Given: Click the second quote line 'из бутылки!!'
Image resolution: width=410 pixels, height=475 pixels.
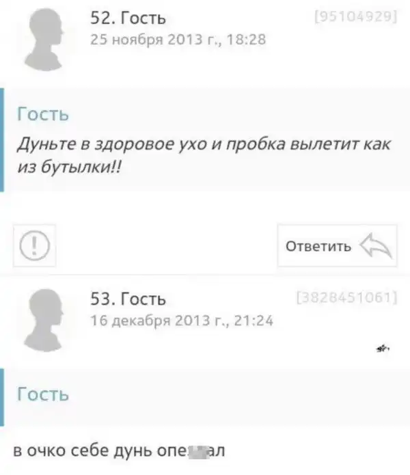Looking at the screenshot, I should pyautogui.click(x=69, y=167).
